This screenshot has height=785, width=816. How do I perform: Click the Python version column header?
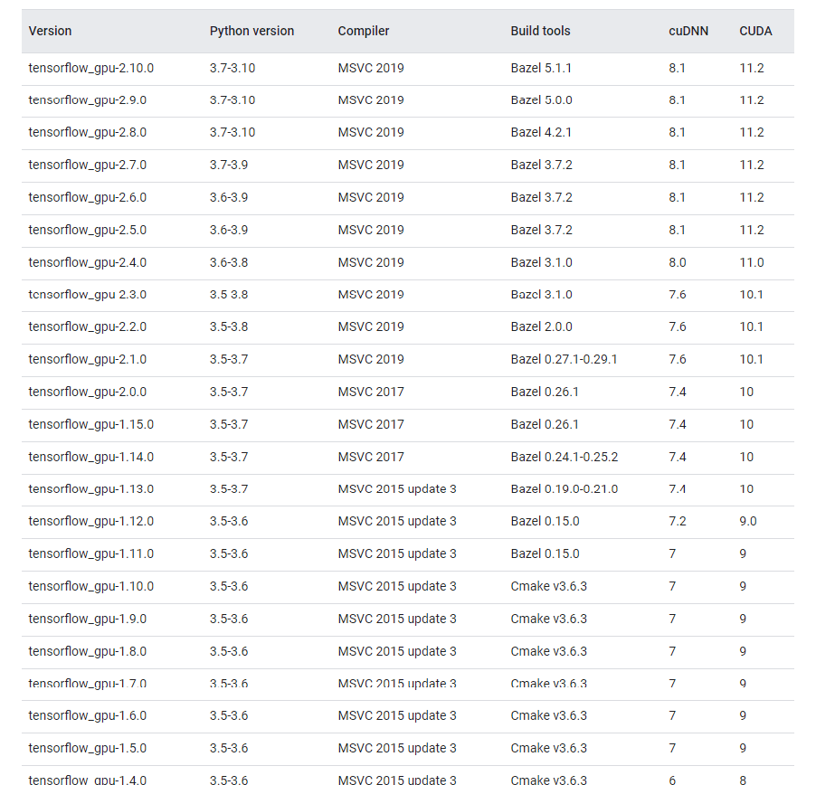pos(251,32)
